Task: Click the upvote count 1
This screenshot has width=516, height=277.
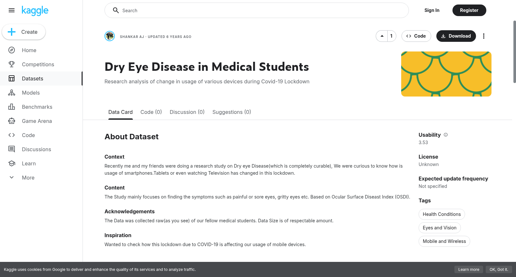Action: 392,36
